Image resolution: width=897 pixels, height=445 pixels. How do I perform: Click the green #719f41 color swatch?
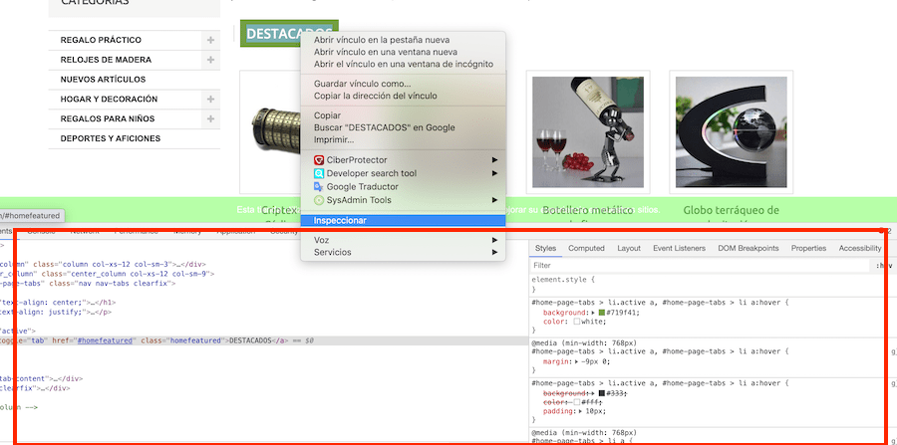pos(602,313)
